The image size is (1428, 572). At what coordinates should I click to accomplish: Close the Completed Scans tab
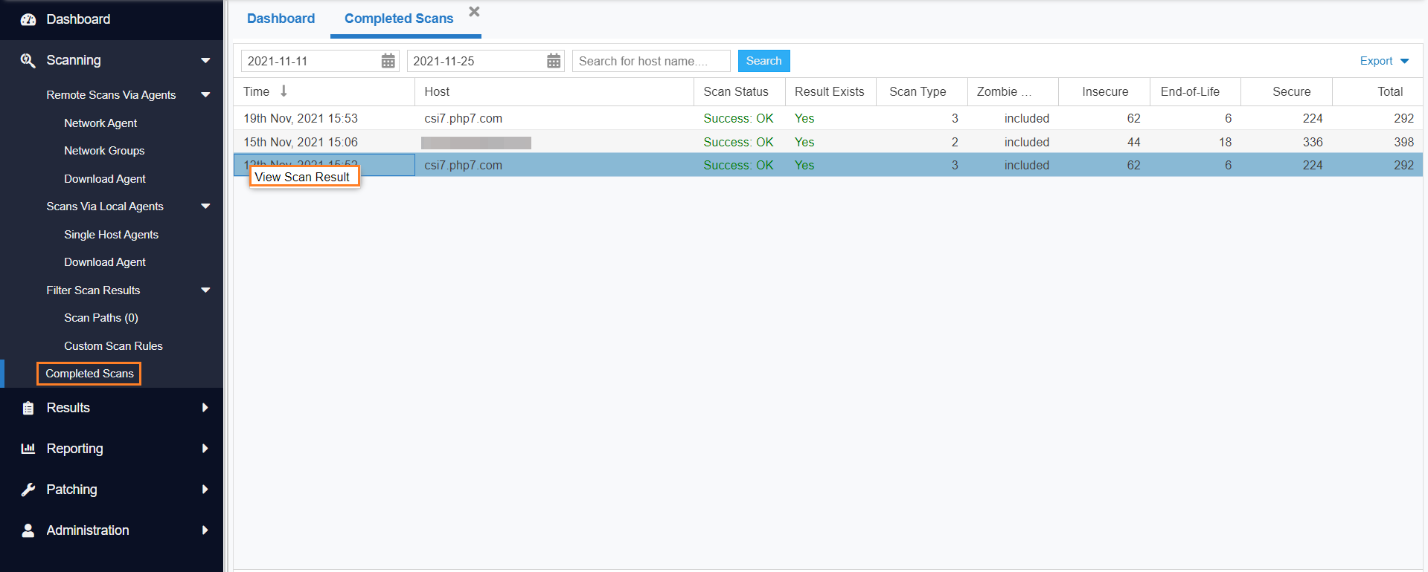(474, 12)
